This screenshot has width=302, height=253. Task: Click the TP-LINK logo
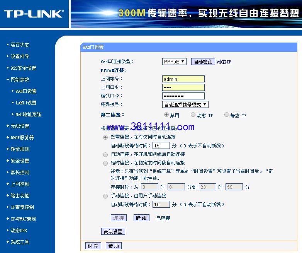(34, 14)
